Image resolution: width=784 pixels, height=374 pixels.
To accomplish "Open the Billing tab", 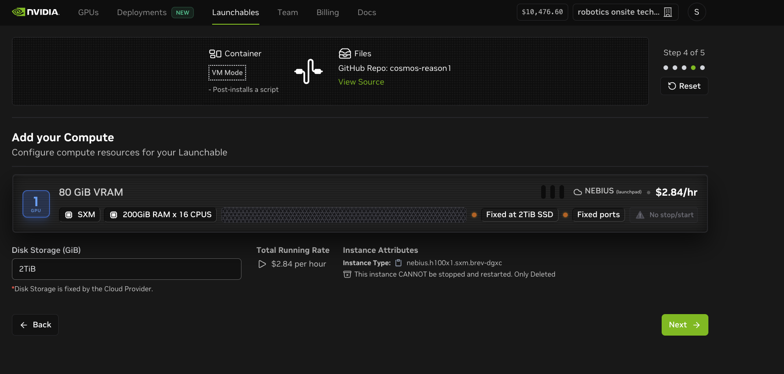I will 328,12.
